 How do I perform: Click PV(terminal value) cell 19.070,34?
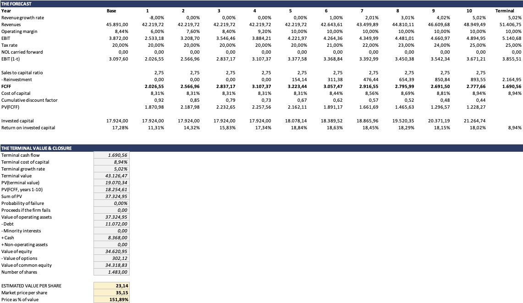tap(111, 183)
